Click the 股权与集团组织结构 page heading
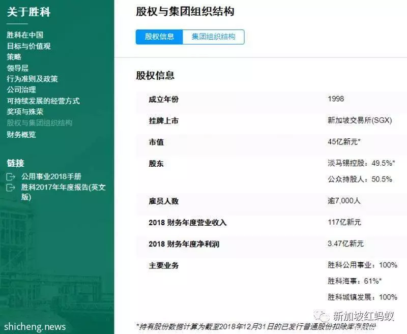 [185, 12]
